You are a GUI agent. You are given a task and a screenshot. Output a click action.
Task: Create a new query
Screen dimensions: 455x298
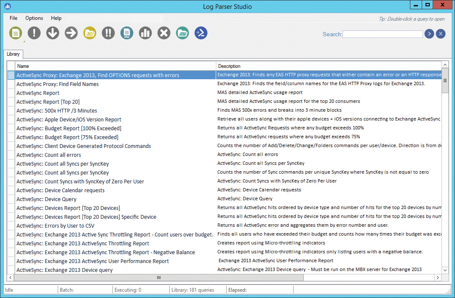tap(15, 33)
